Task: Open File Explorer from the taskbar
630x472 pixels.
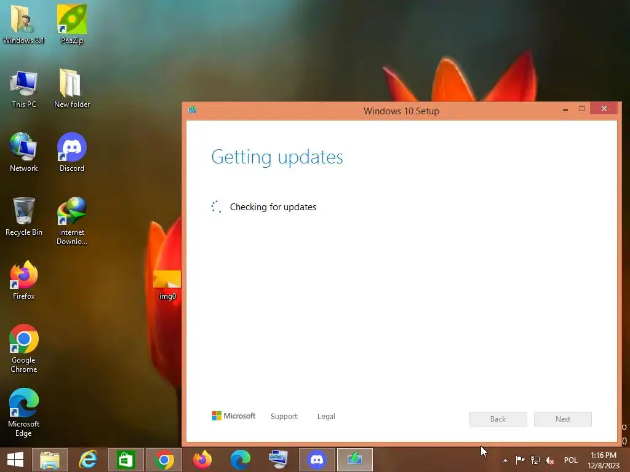Action: (49, 460)
